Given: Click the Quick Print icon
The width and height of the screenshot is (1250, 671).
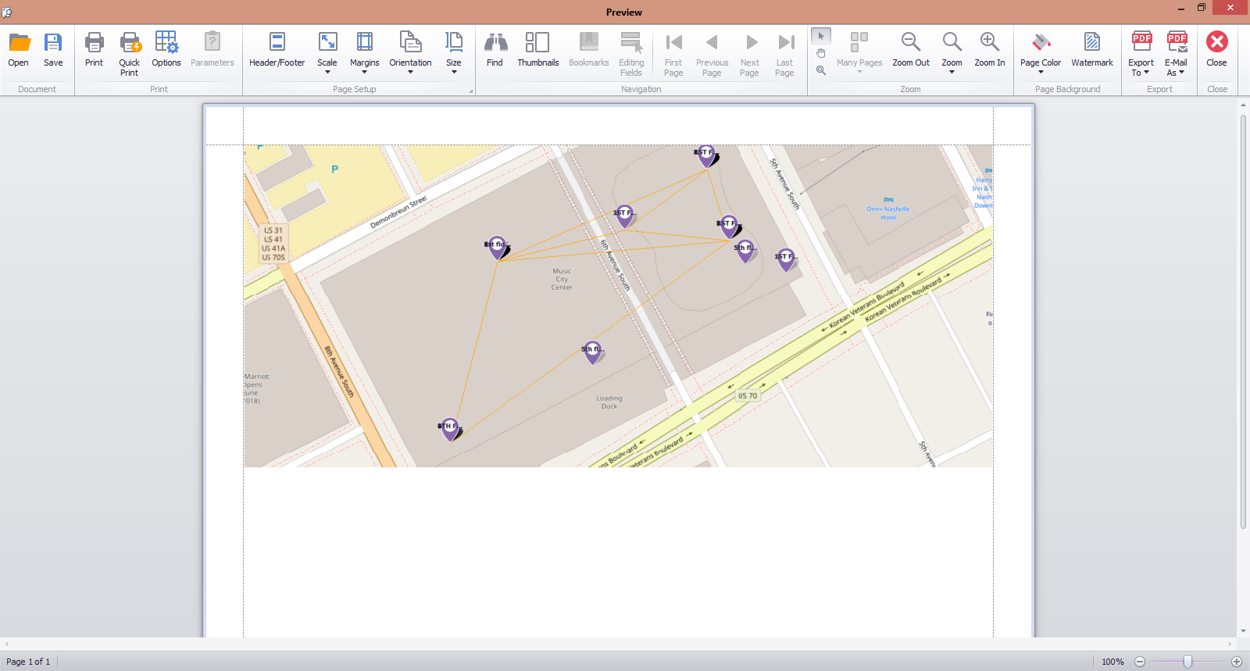Looking at the screenshot, I should (130, 44).
